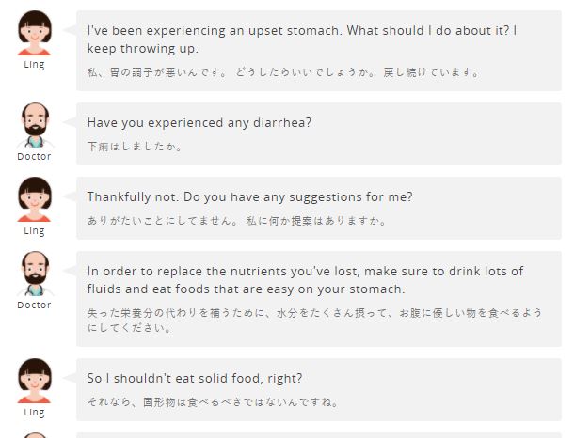Click the 'I've been experiencing an upset stomach' sentence

(302, 39)
